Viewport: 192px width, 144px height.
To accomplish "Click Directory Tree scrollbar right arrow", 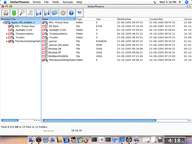I will [x=39, y=120].
